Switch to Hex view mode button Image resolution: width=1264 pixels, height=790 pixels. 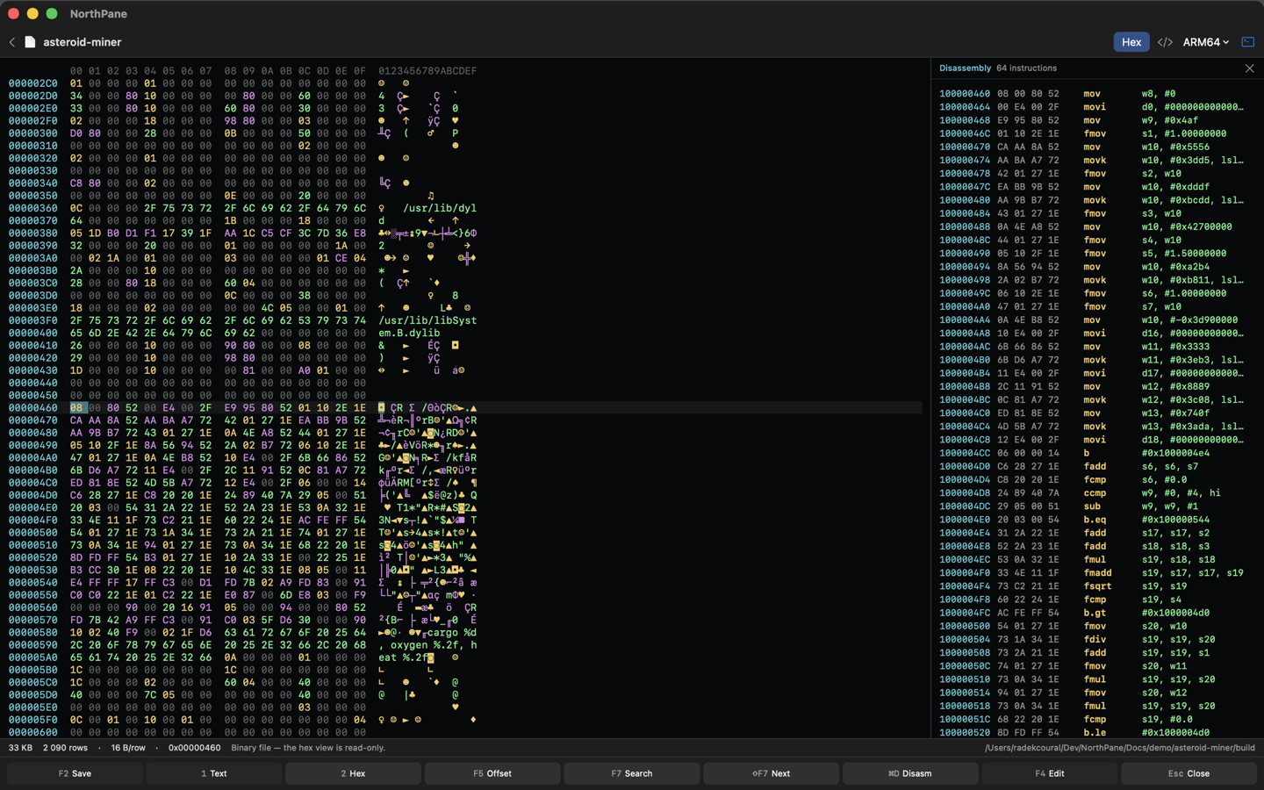(x=1131, y=42)
